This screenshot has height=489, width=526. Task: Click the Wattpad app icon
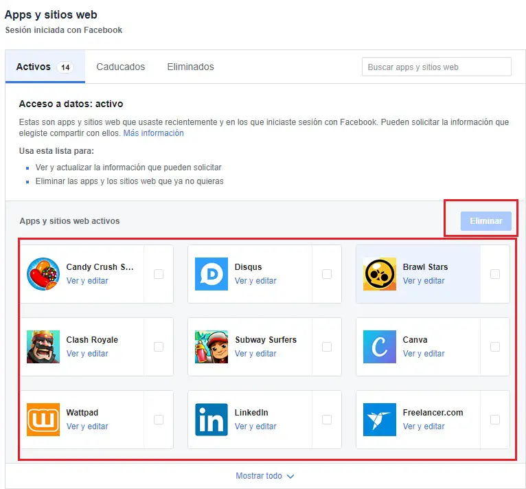(x=43, y=420)
